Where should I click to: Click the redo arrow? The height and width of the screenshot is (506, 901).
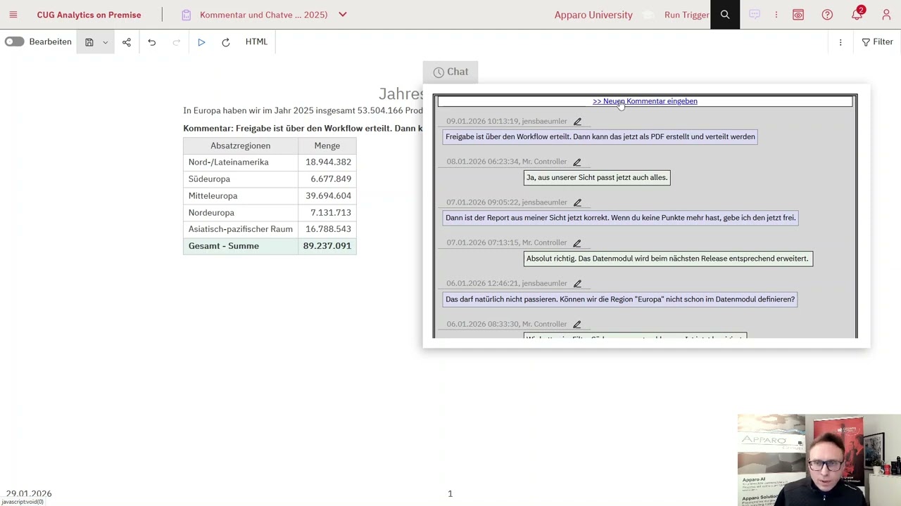coord(177,42)
